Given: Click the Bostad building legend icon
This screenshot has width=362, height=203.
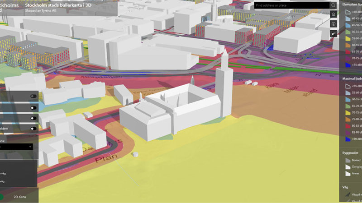Looking at the screenshot, I should 348,160.
